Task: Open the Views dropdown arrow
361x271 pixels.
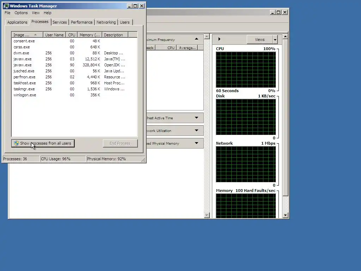Action: (275, 40)
